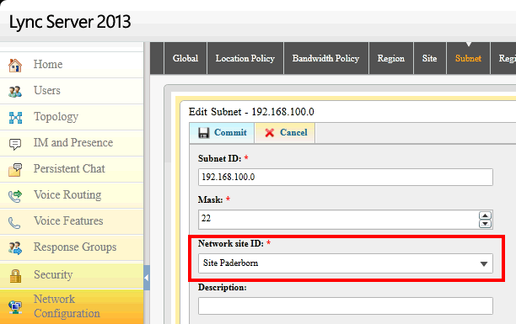516x324 pixels.
Task: Open the Topology section
Action: click(x=72, y=117)
